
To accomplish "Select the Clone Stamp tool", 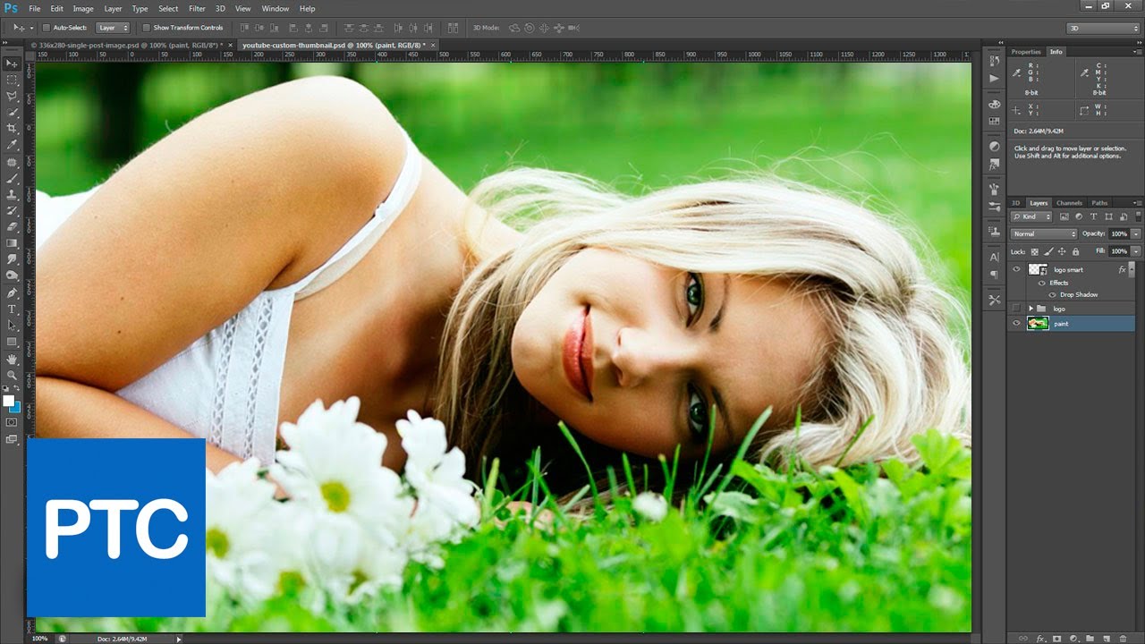I will click(12, 195).
